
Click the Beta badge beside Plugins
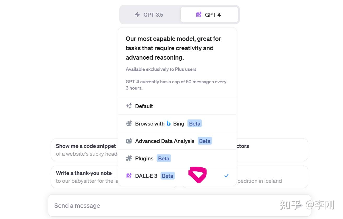(164, 158)
